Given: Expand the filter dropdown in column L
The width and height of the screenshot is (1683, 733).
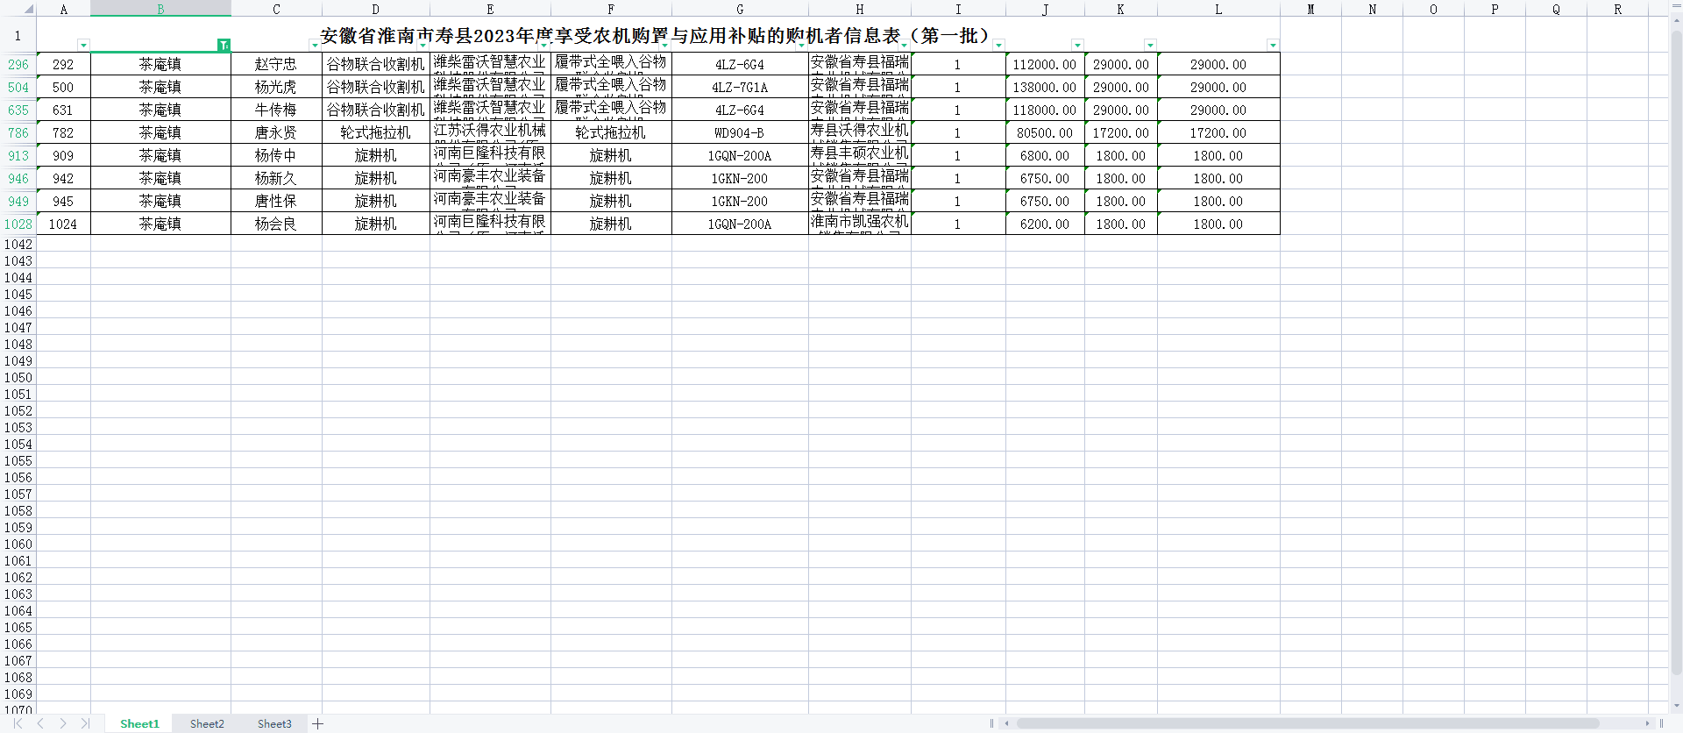Looking at the screenshot, I should point(1273,46).
